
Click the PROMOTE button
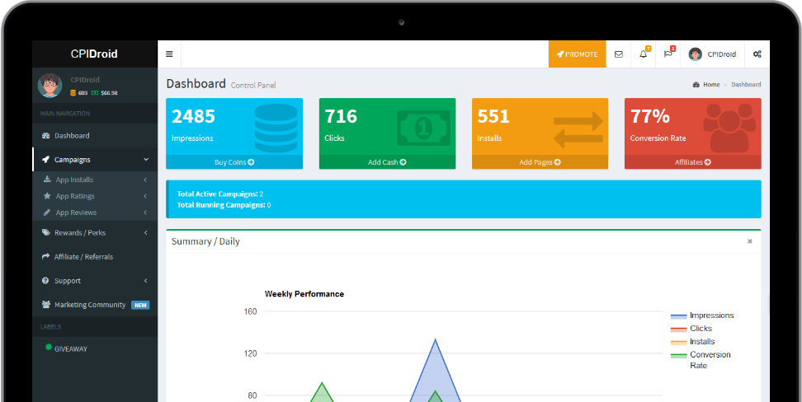coord(578,54)
